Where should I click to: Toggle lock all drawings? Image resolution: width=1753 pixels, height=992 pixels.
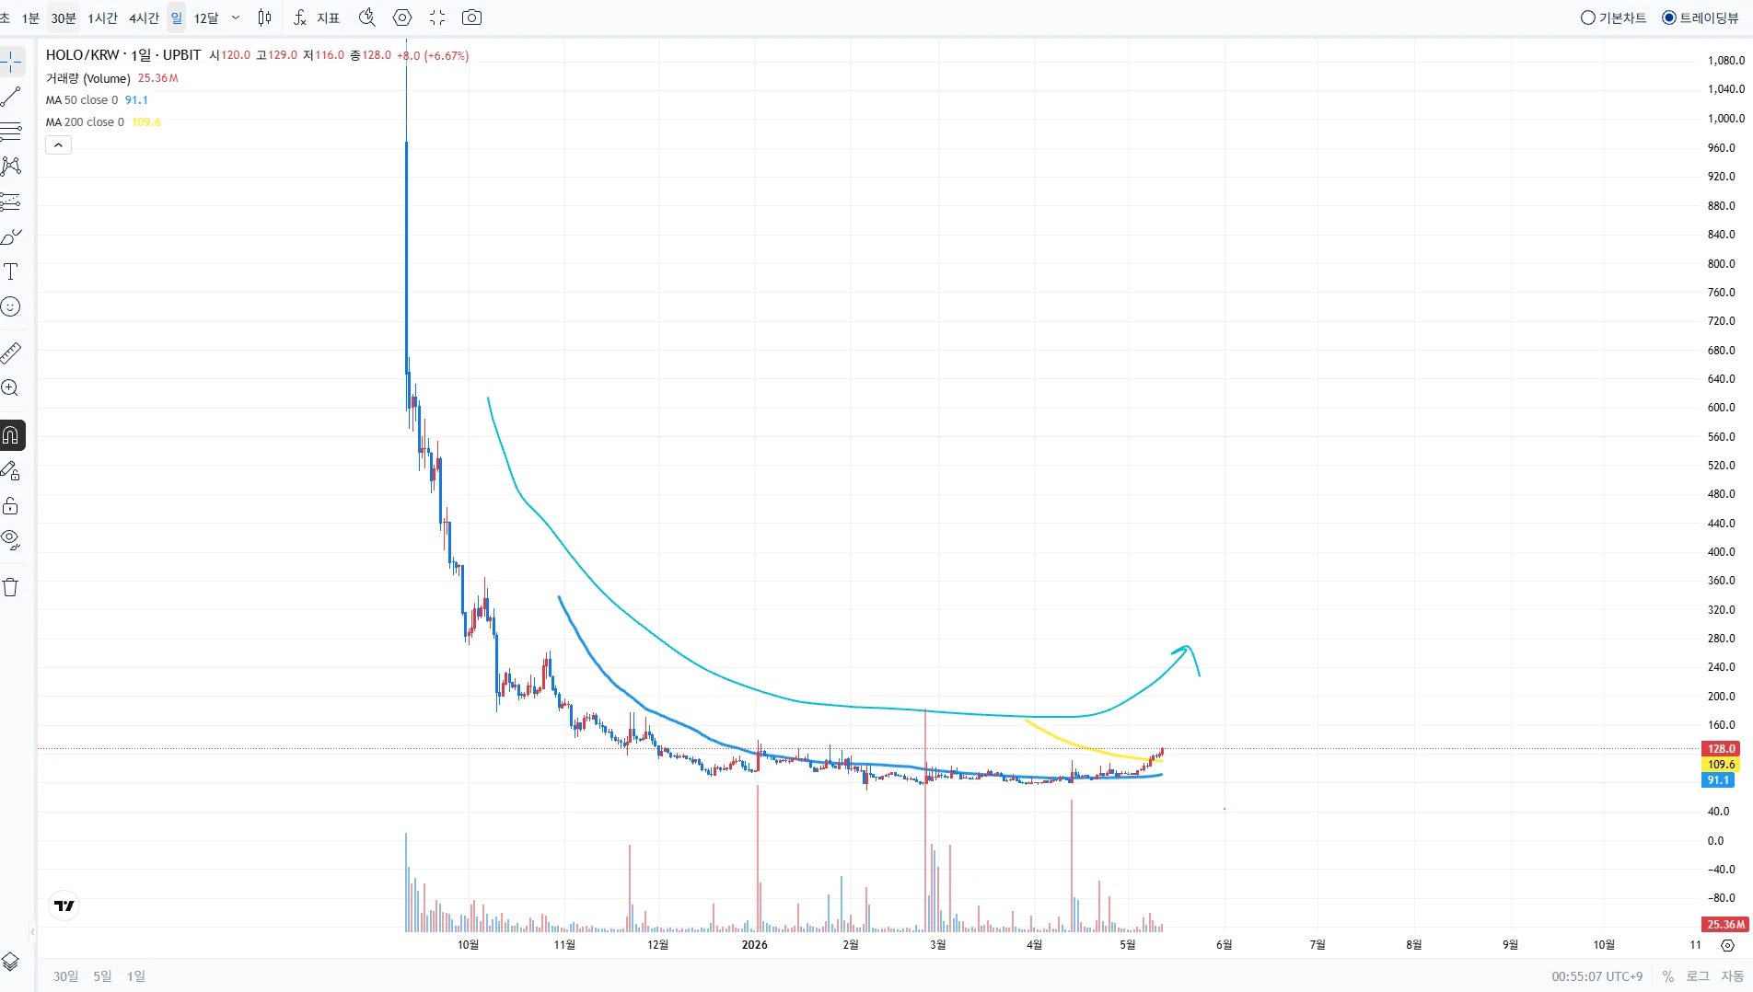(11, 506)
